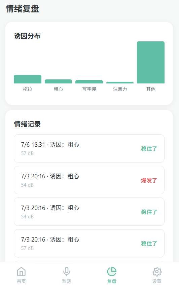This screenshot has height=286, width=179.
Task: Tap the home house icon
Action: pos(21,272)
